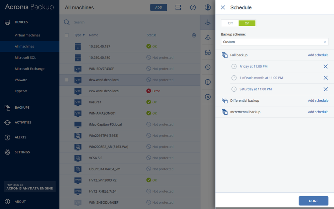This screenshot has height=209, width=334.
Task: Select the machine 10.250.40.187
Action: [130, 46]
